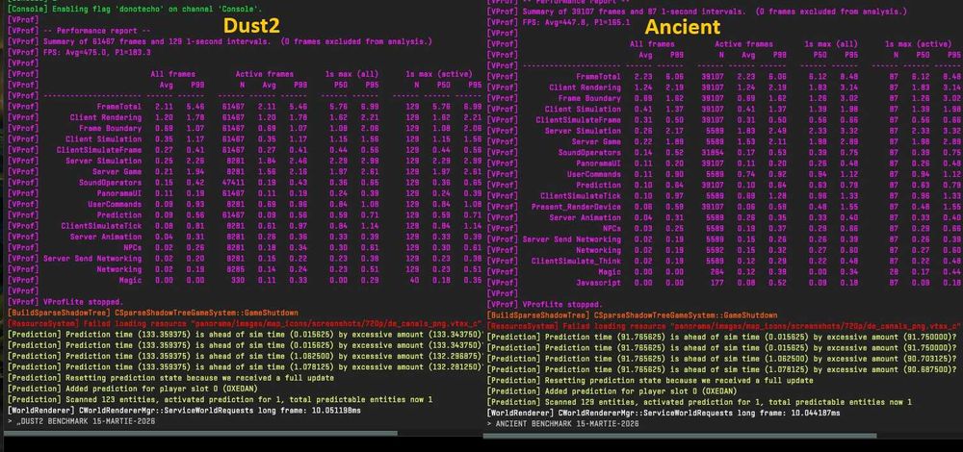Image resolution: width=963 pixels, height=452 pixels.
Task: Click red ResourceSystem failed loading line, Dust2 console
Action: tap(244, 323)
